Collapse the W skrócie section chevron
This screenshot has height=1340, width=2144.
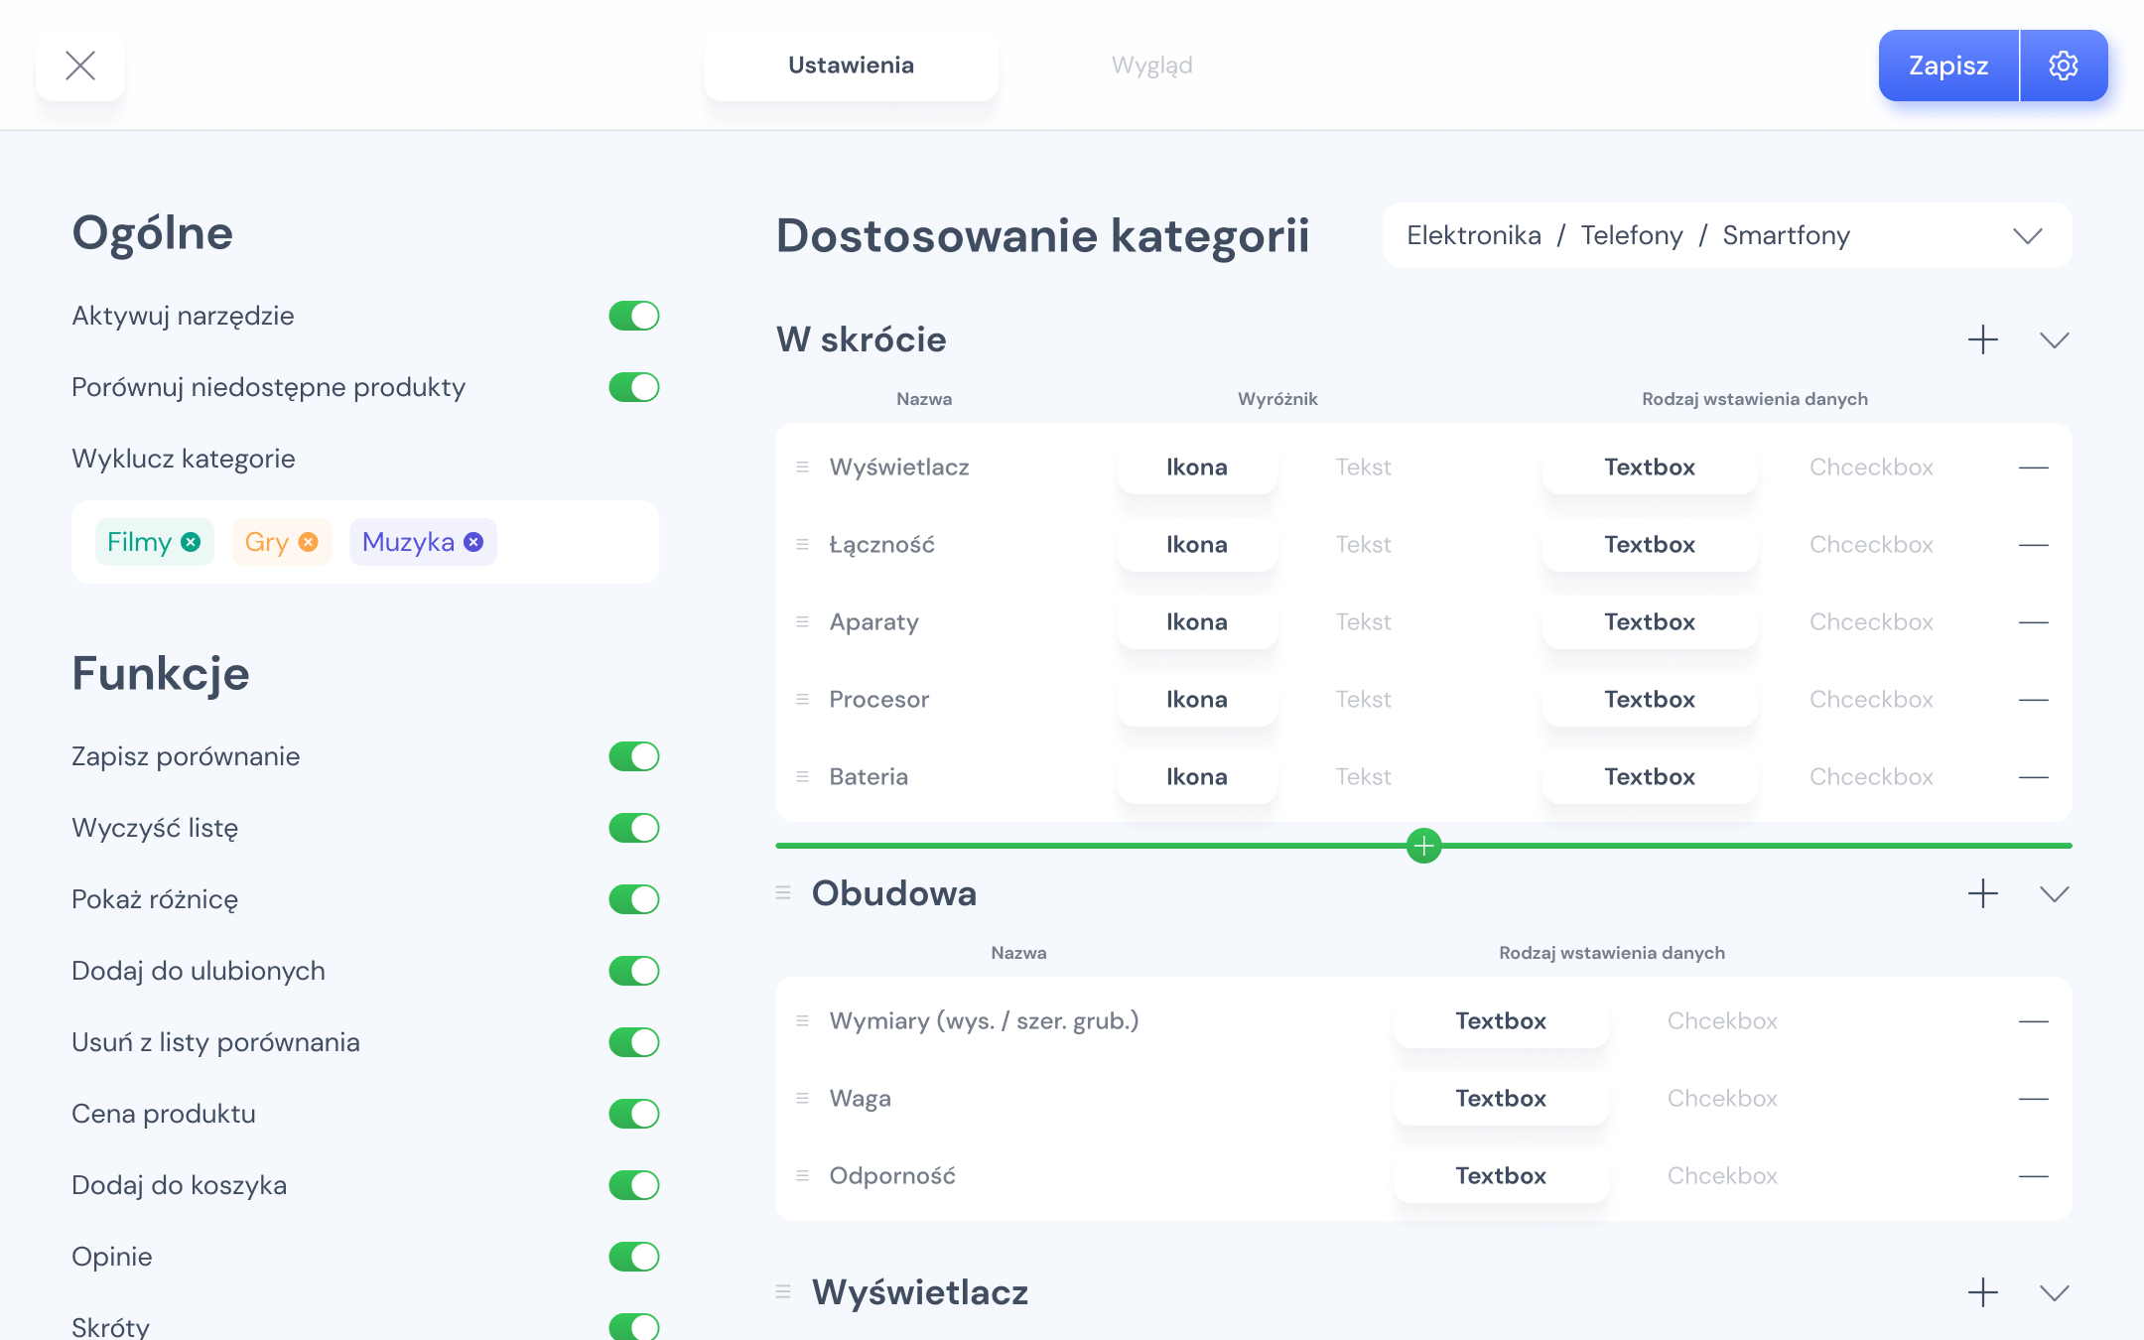coord(2054,339)
